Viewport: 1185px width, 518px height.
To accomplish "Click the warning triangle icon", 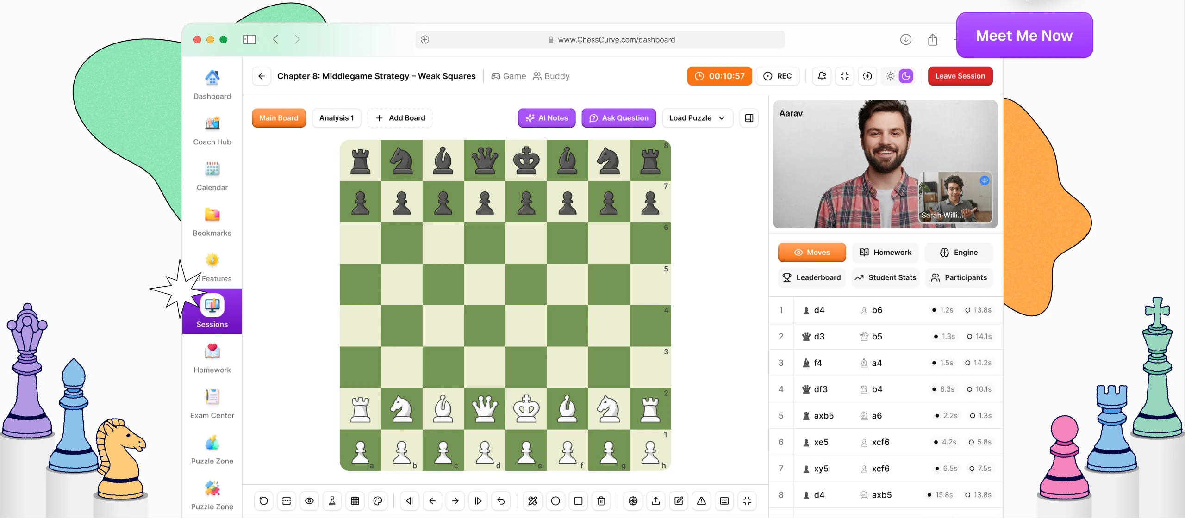I will click(x=701, y=501).
